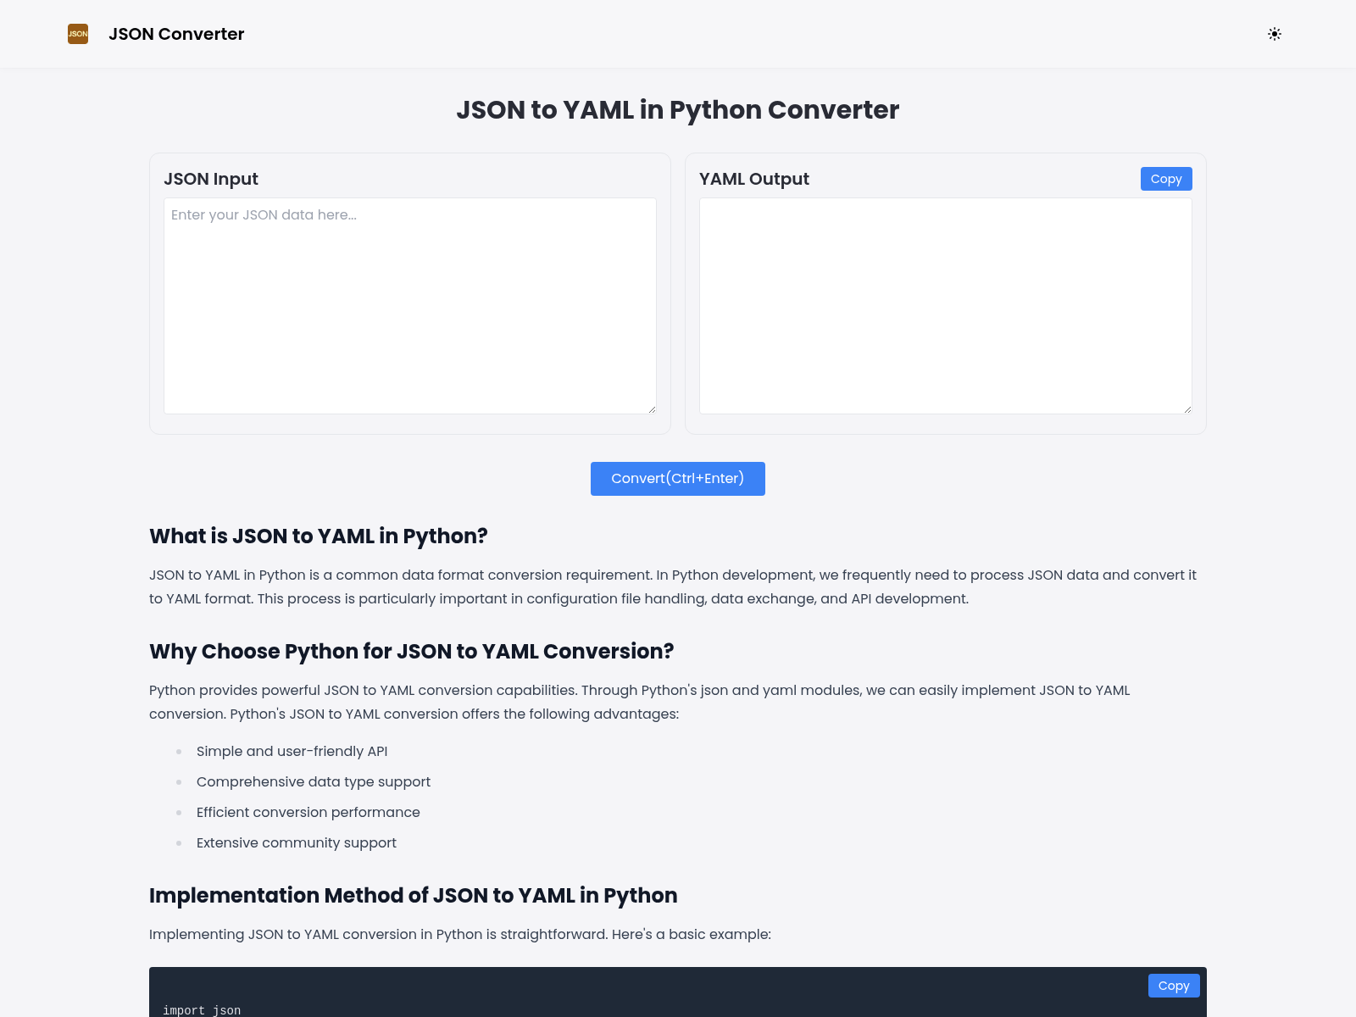Screen dimensions: 1356x1017
Task: Open the JSON Converter home link
Action: pos(176,34)
